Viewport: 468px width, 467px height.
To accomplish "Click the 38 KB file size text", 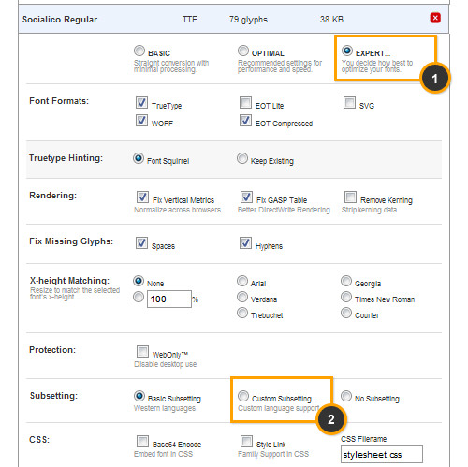I will [331, 20].
